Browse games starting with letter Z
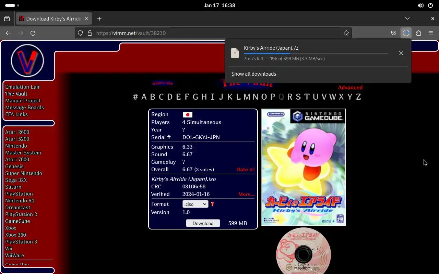 pyautogui.click(x=358, y=97)
